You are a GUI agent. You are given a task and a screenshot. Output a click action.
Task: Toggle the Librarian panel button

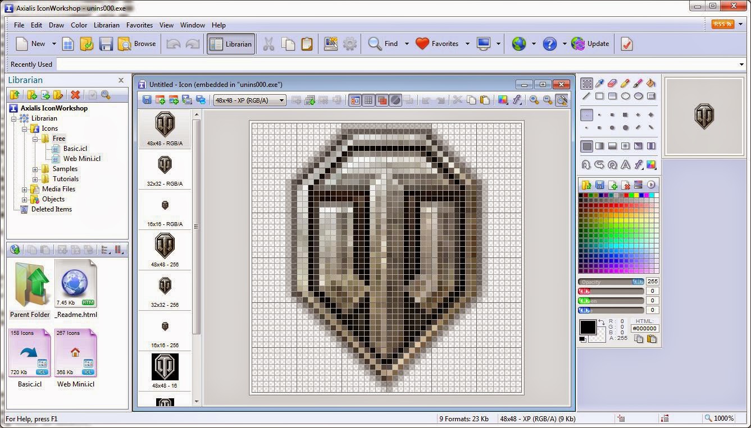230,43
